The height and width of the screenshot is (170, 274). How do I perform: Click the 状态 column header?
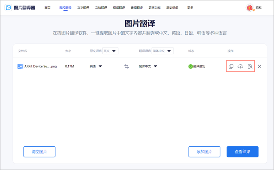pos(191,51)
